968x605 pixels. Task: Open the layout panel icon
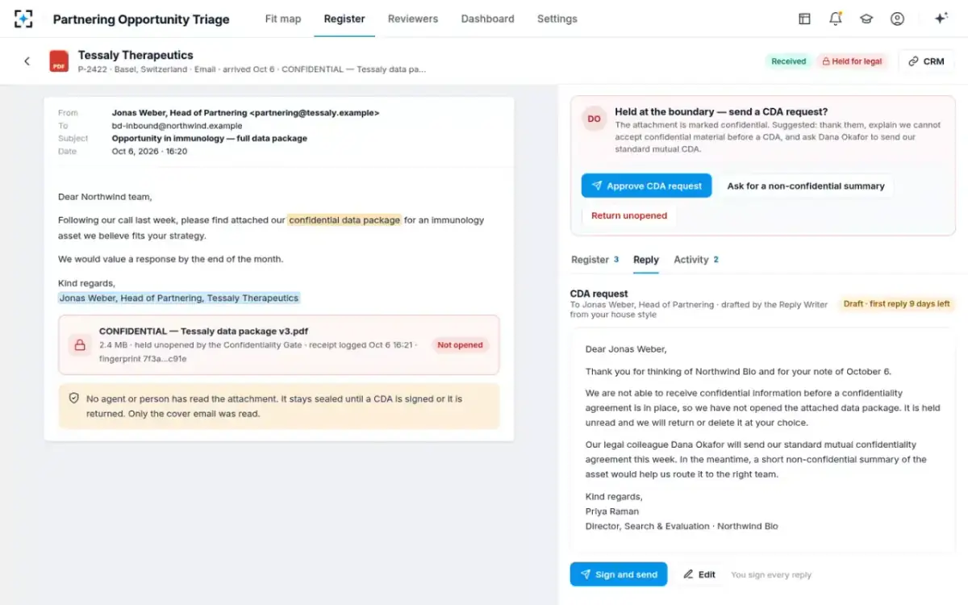pos(804,19)
